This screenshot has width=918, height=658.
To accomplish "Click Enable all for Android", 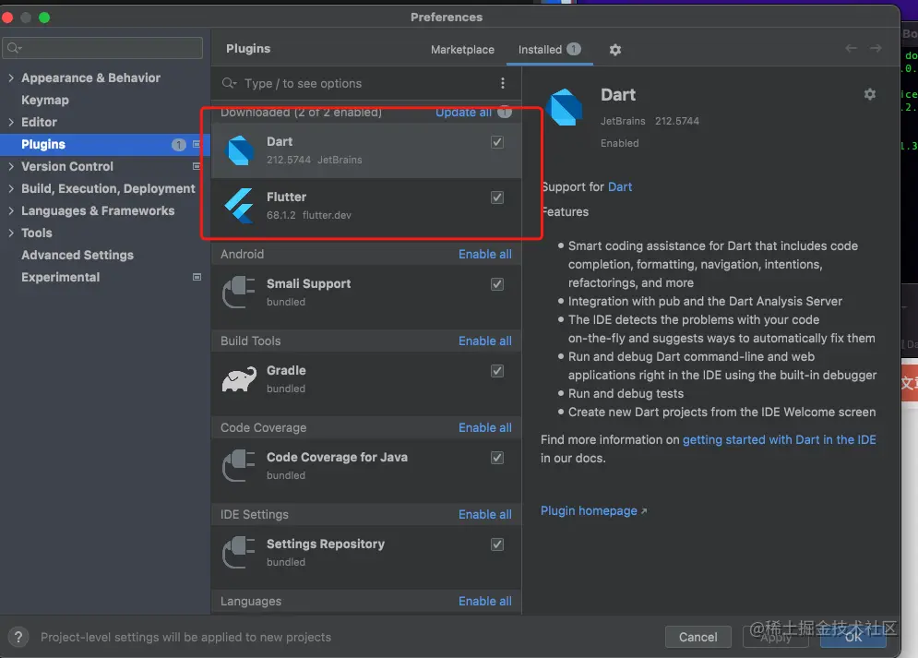I will (x=484, y=254).
